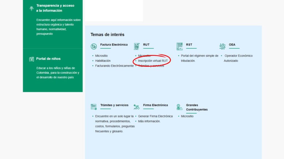Click the Portal de niños icon
This screenshot has height=159, width=284.
(31, 59)
